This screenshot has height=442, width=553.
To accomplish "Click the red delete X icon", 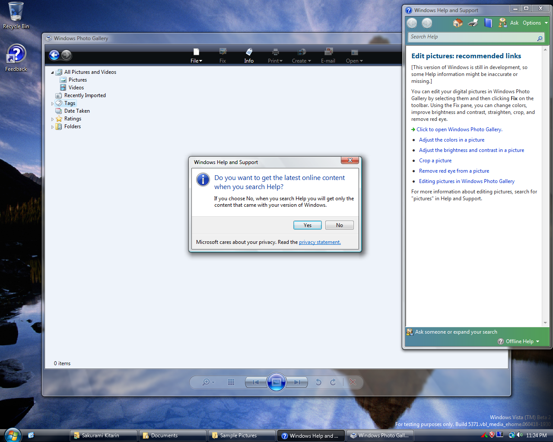I will pos(353,382).
